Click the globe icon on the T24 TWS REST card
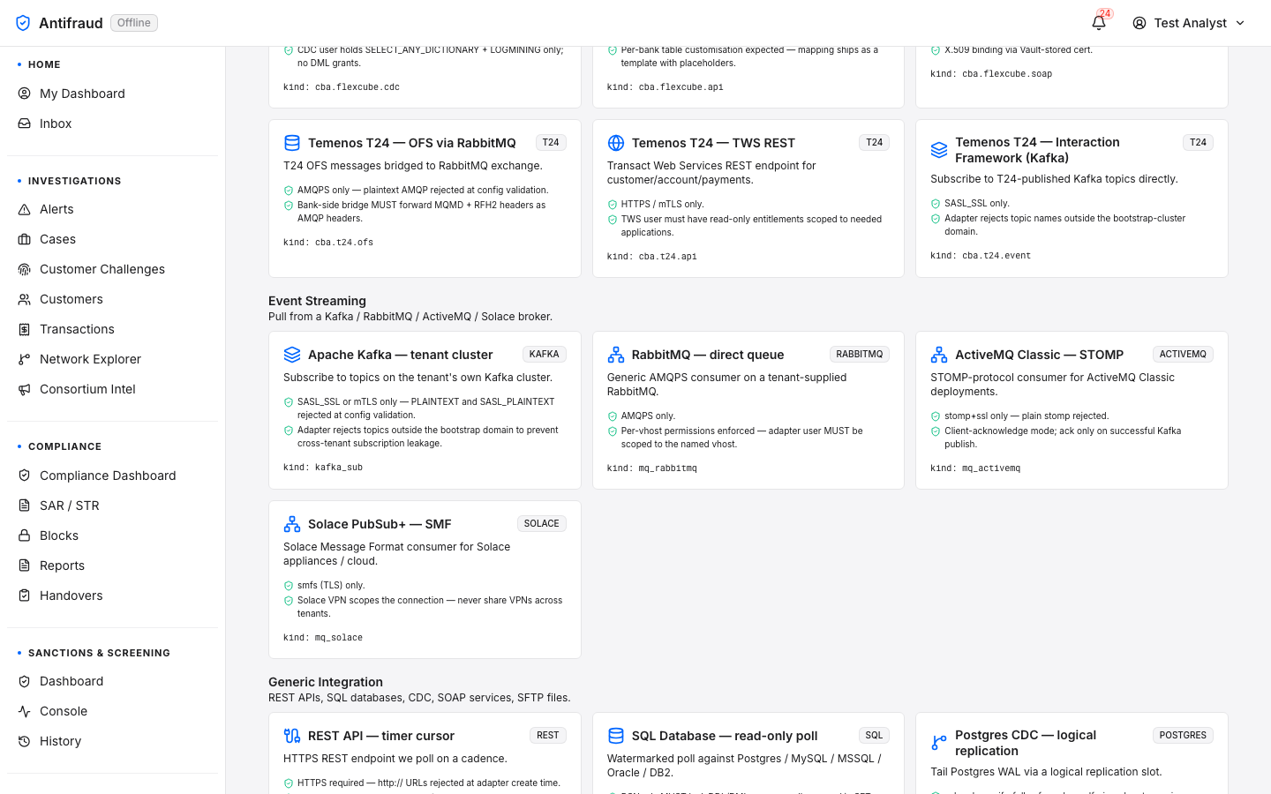The width and height of the screenshot is (1271, 794). click(616, 143)
